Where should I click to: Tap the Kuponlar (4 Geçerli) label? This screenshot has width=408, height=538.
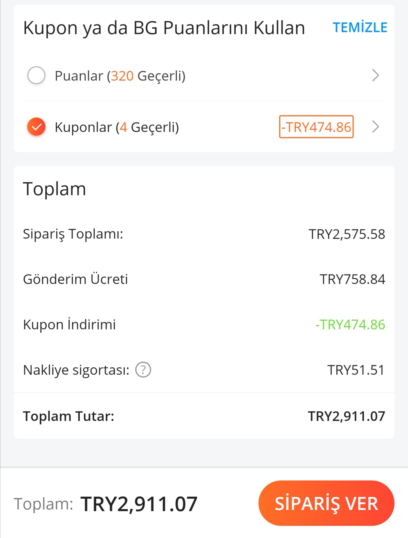[x=117, y=127]
